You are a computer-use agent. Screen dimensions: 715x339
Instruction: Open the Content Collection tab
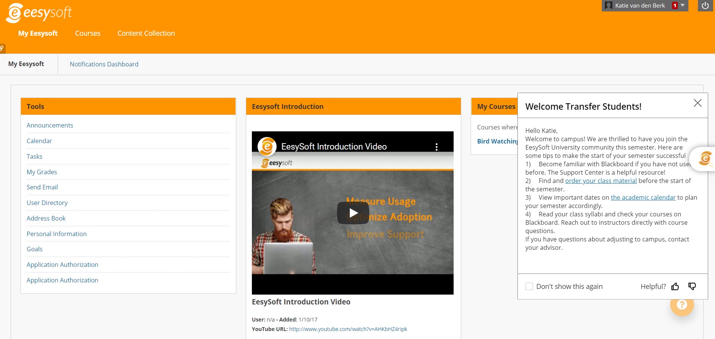(146, 33)
